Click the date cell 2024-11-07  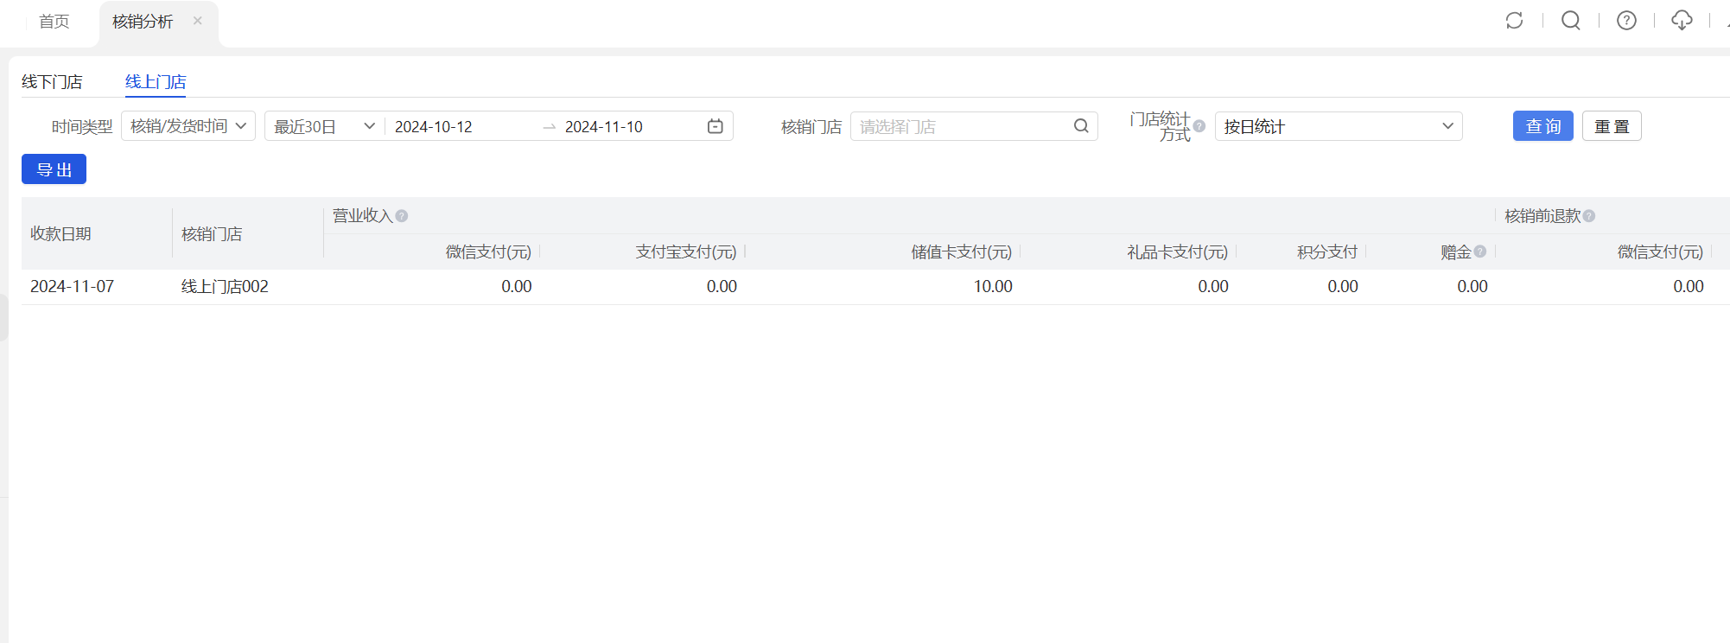pos(72,286)
